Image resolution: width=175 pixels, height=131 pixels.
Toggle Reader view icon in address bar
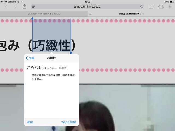(34, 7)
